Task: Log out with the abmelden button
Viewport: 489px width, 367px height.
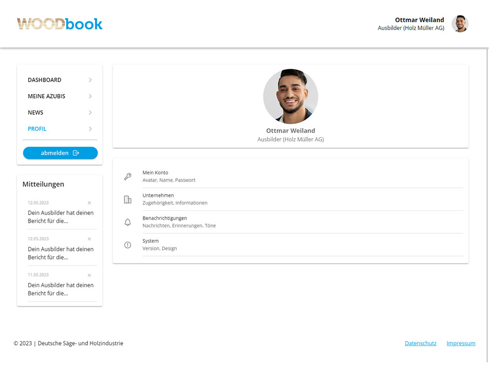Action: point(60,153)
